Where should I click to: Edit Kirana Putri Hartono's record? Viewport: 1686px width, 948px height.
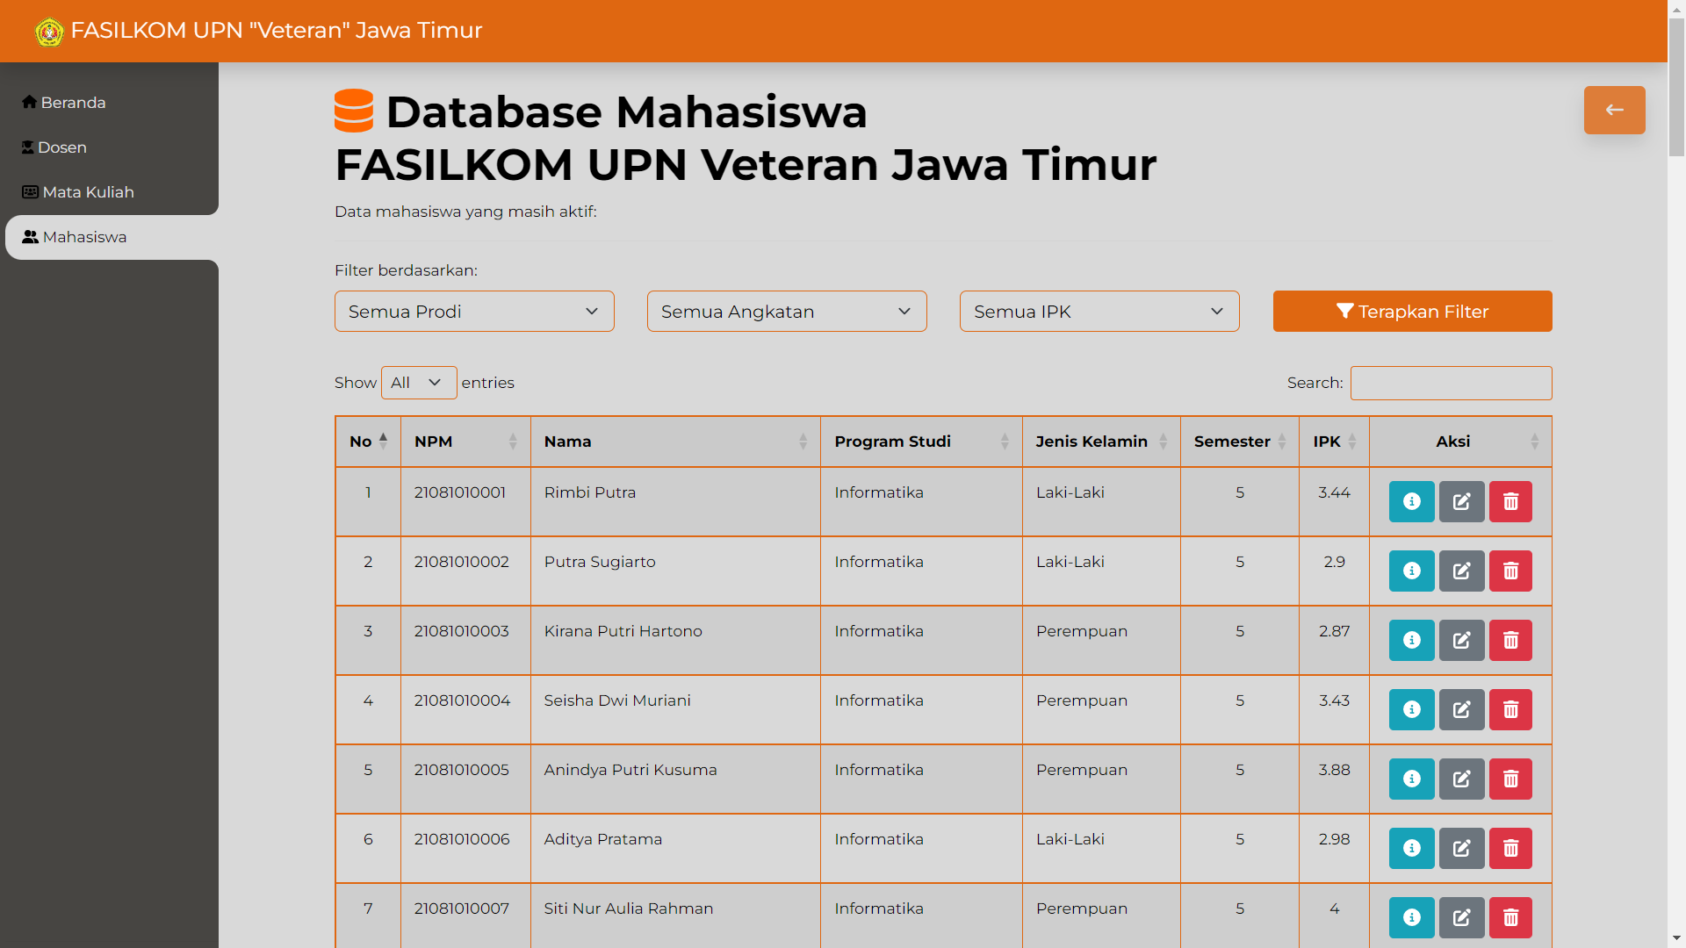pyautogui.click(x=1461, y=640)
